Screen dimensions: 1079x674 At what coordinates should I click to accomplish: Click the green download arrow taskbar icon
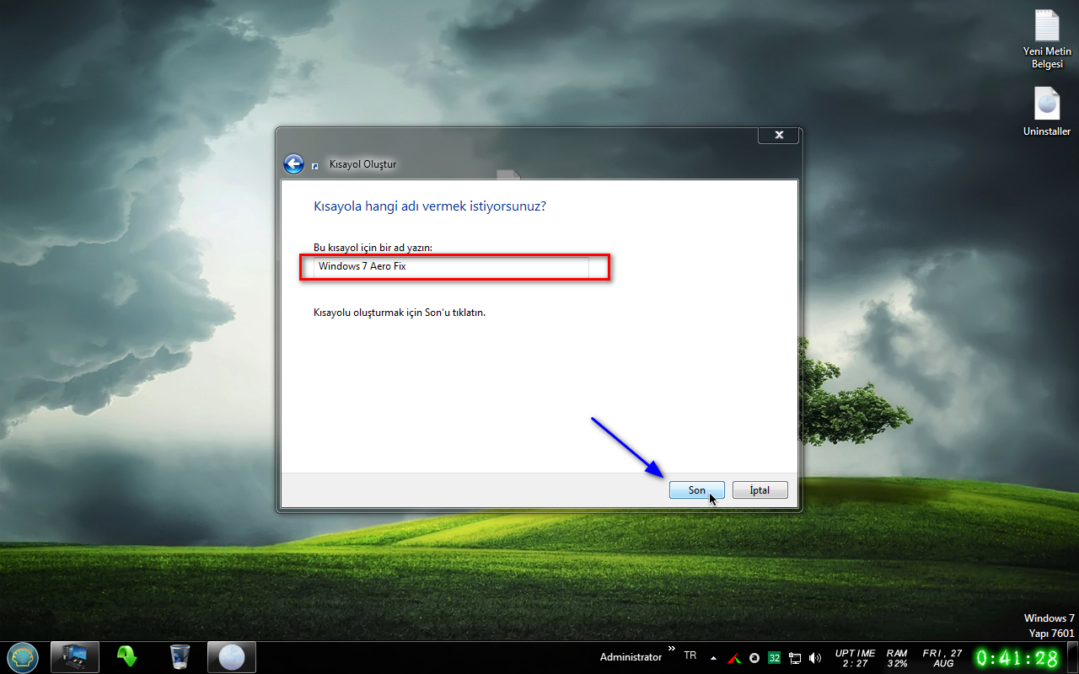point(126,656)
